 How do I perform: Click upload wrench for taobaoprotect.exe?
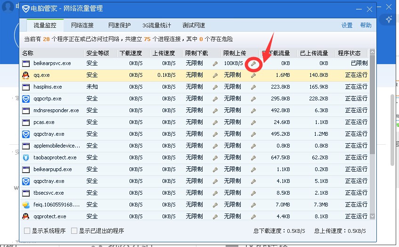(253, 158)
